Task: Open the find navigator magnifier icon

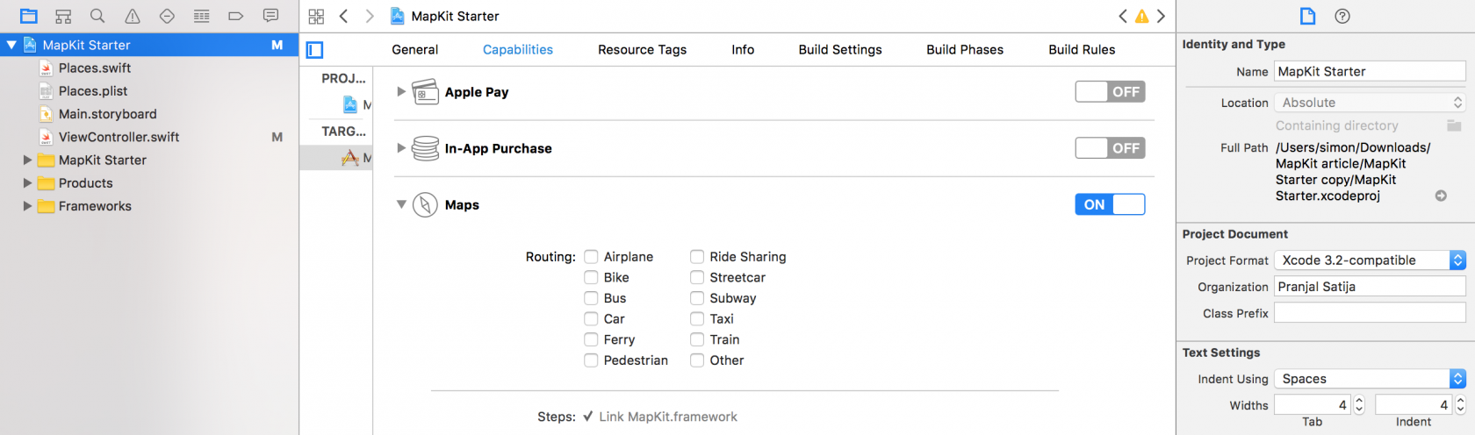Action: point(97,16)
